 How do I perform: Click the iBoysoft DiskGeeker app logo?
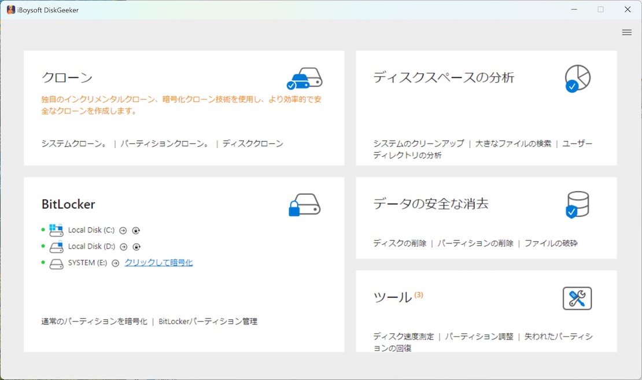click(x=10, y=10)
